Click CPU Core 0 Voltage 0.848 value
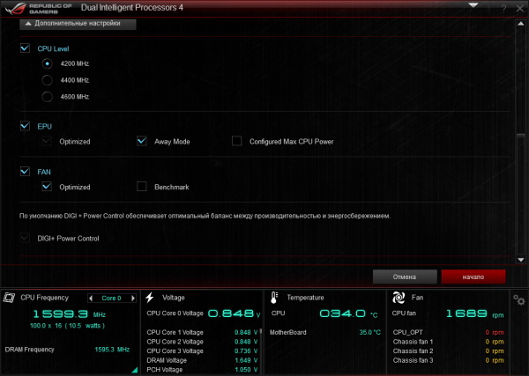The height and width of the screenshot is (376, 529). click(x=234, y=313)
